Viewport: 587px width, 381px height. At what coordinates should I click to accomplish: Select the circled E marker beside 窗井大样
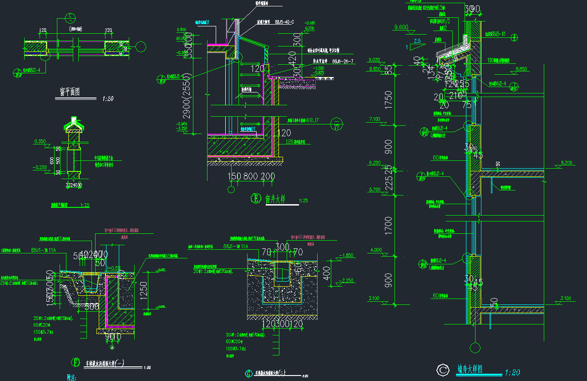(255, 198)
